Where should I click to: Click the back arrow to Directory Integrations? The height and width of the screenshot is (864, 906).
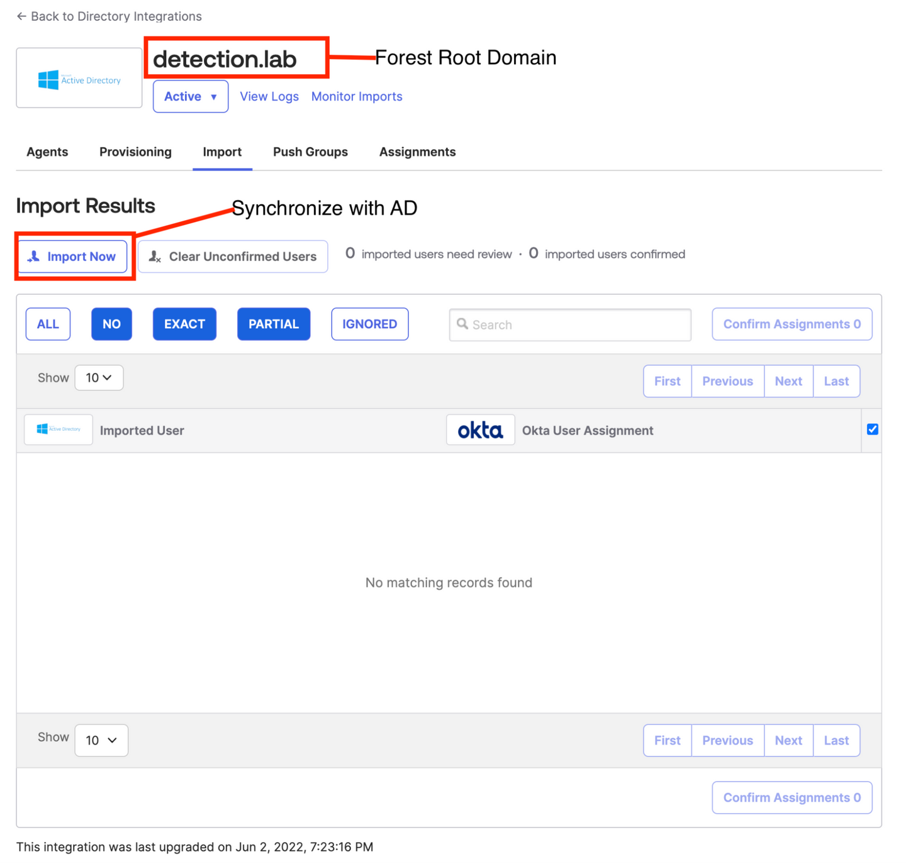[x=21, y=16]
